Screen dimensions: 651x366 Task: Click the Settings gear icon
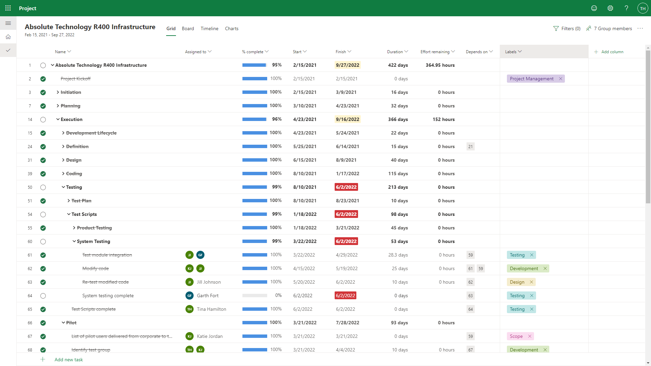pyautogui.click(x=610, y=8)
